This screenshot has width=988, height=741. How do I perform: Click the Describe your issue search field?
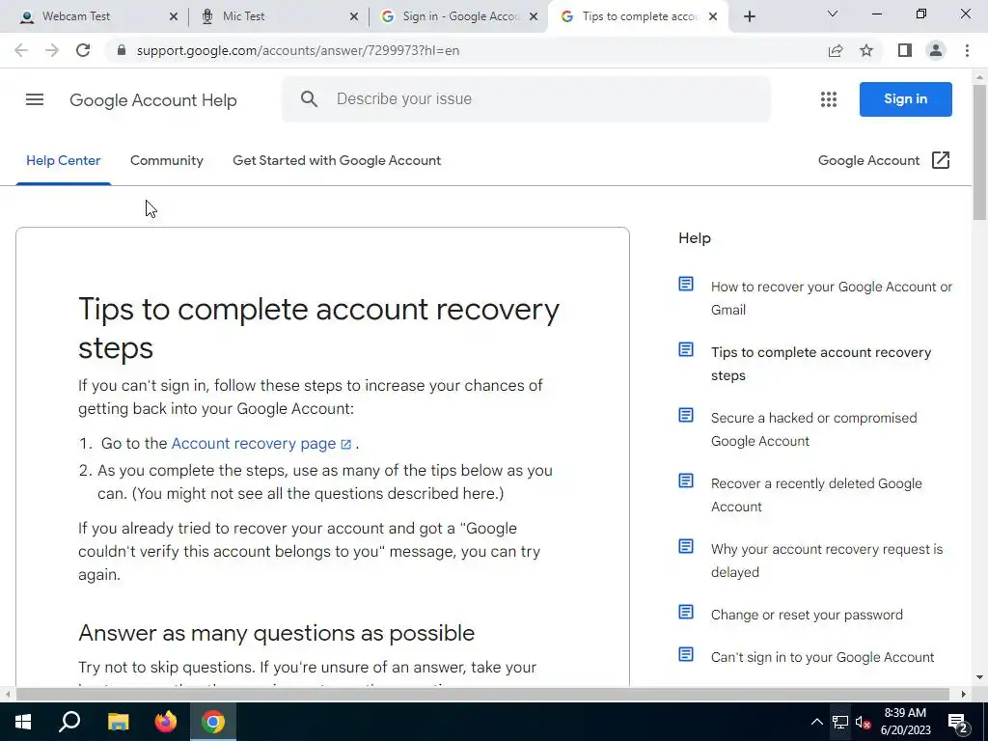(526, 99)
